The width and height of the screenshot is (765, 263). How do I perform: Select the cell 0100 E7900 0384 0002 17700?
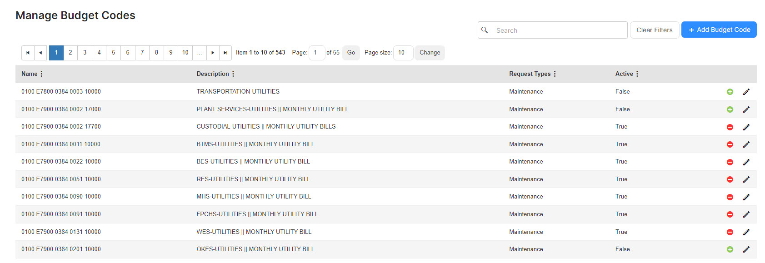tap(61, 127)
